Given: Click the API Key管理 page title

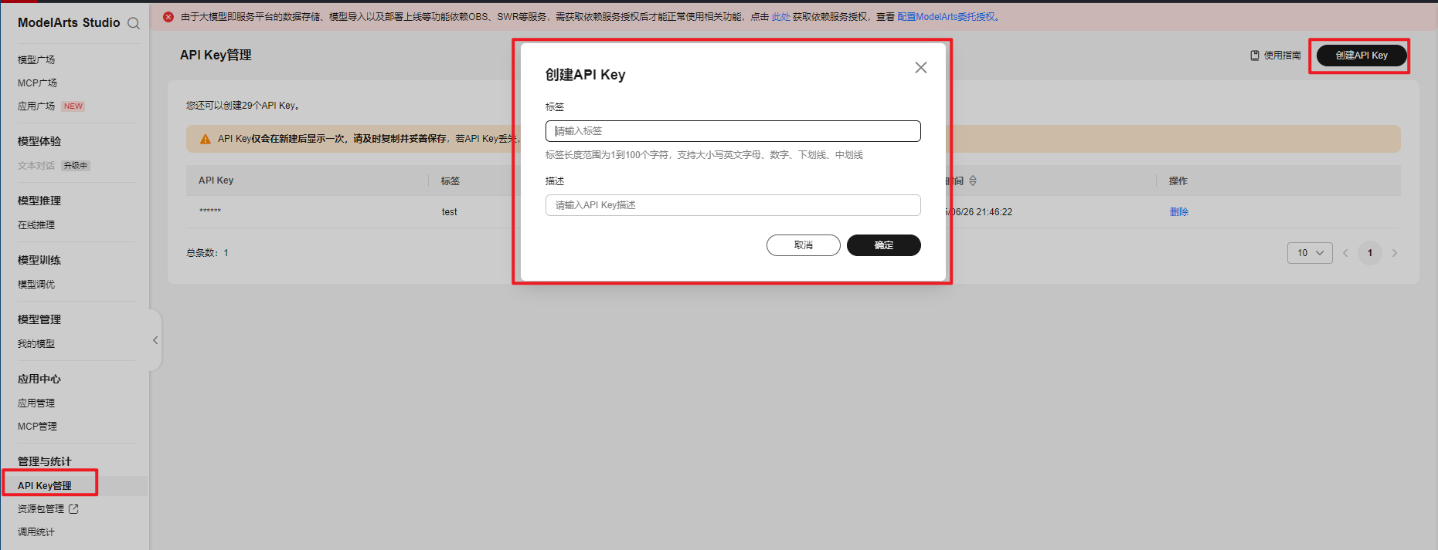Looking at the screenshot, I should 216,56.
